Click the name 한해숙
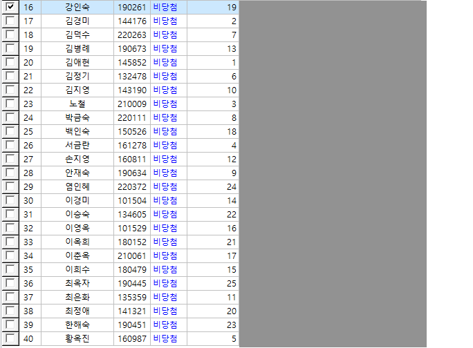This screenshot has height=348, width=473. tap(77, 325)
